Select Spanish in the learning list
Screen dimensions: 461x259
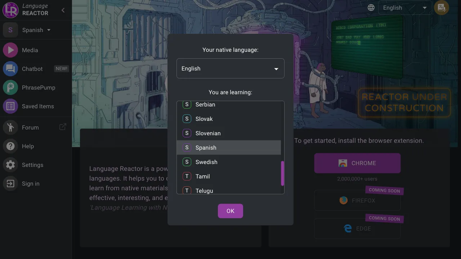[229, 147]
